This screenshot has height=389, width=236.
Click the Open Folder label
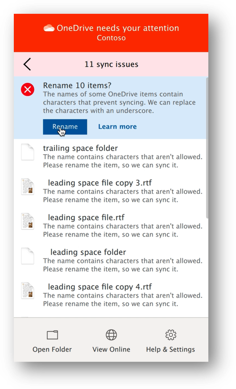(x=52, y=349)
